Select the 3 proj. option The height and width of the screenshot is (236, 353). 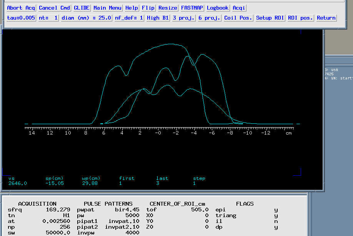[x=183, y=18]
